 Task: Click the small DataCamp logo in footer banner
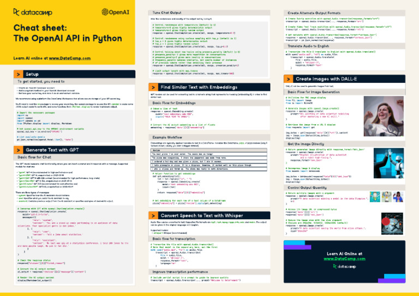(344, 266)
